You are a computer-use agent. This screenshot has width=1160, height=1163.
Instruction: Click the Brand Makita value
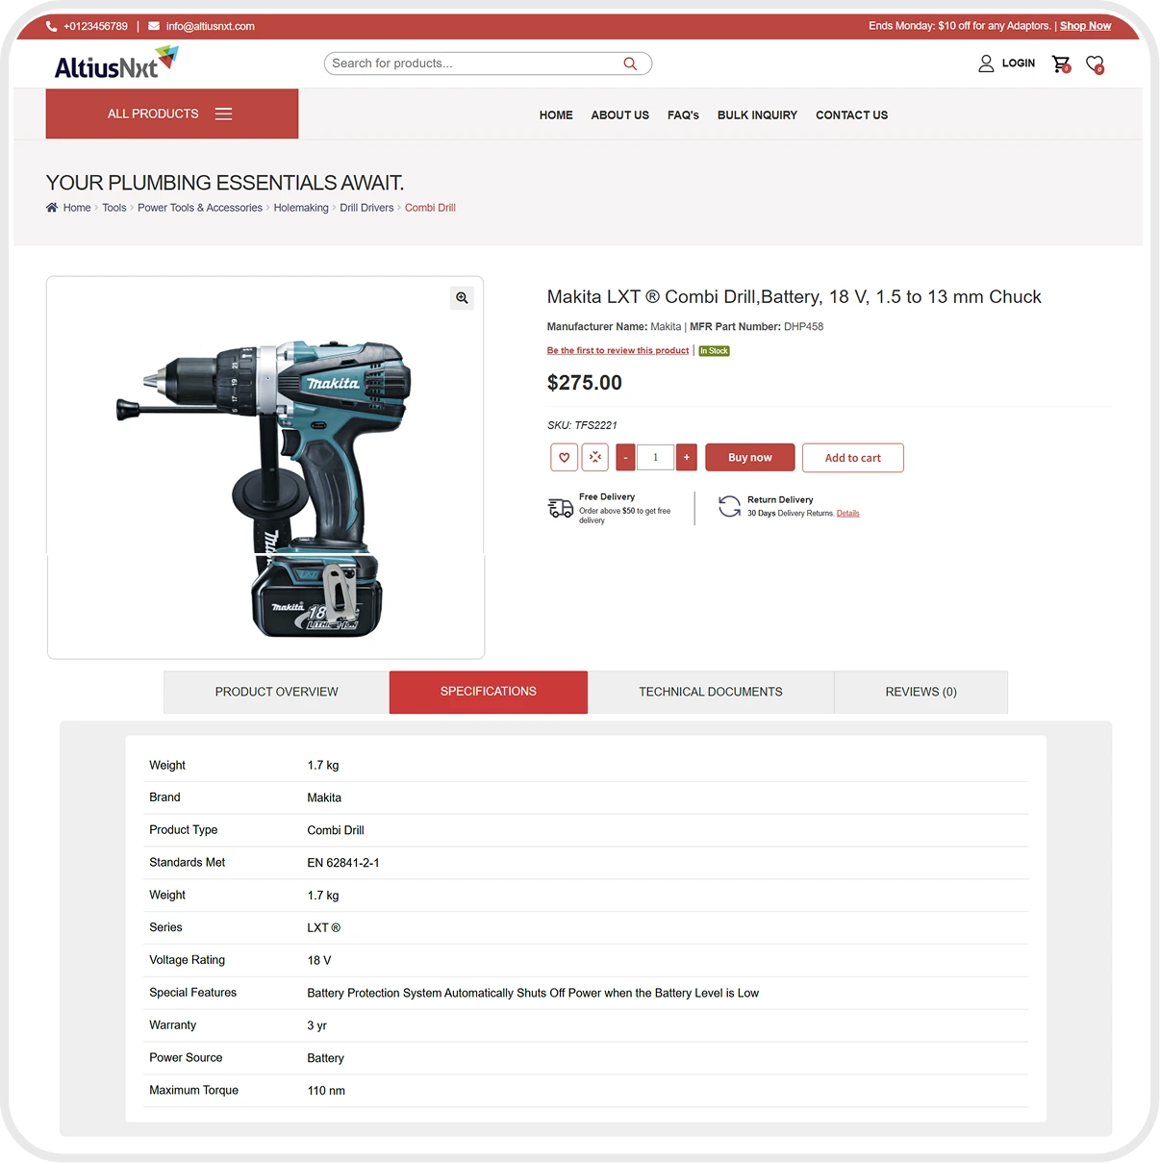tap(324, 797)
